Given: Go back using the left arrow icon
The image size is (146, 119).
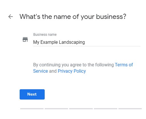Looking at the screenshot, I should point(11,17).
